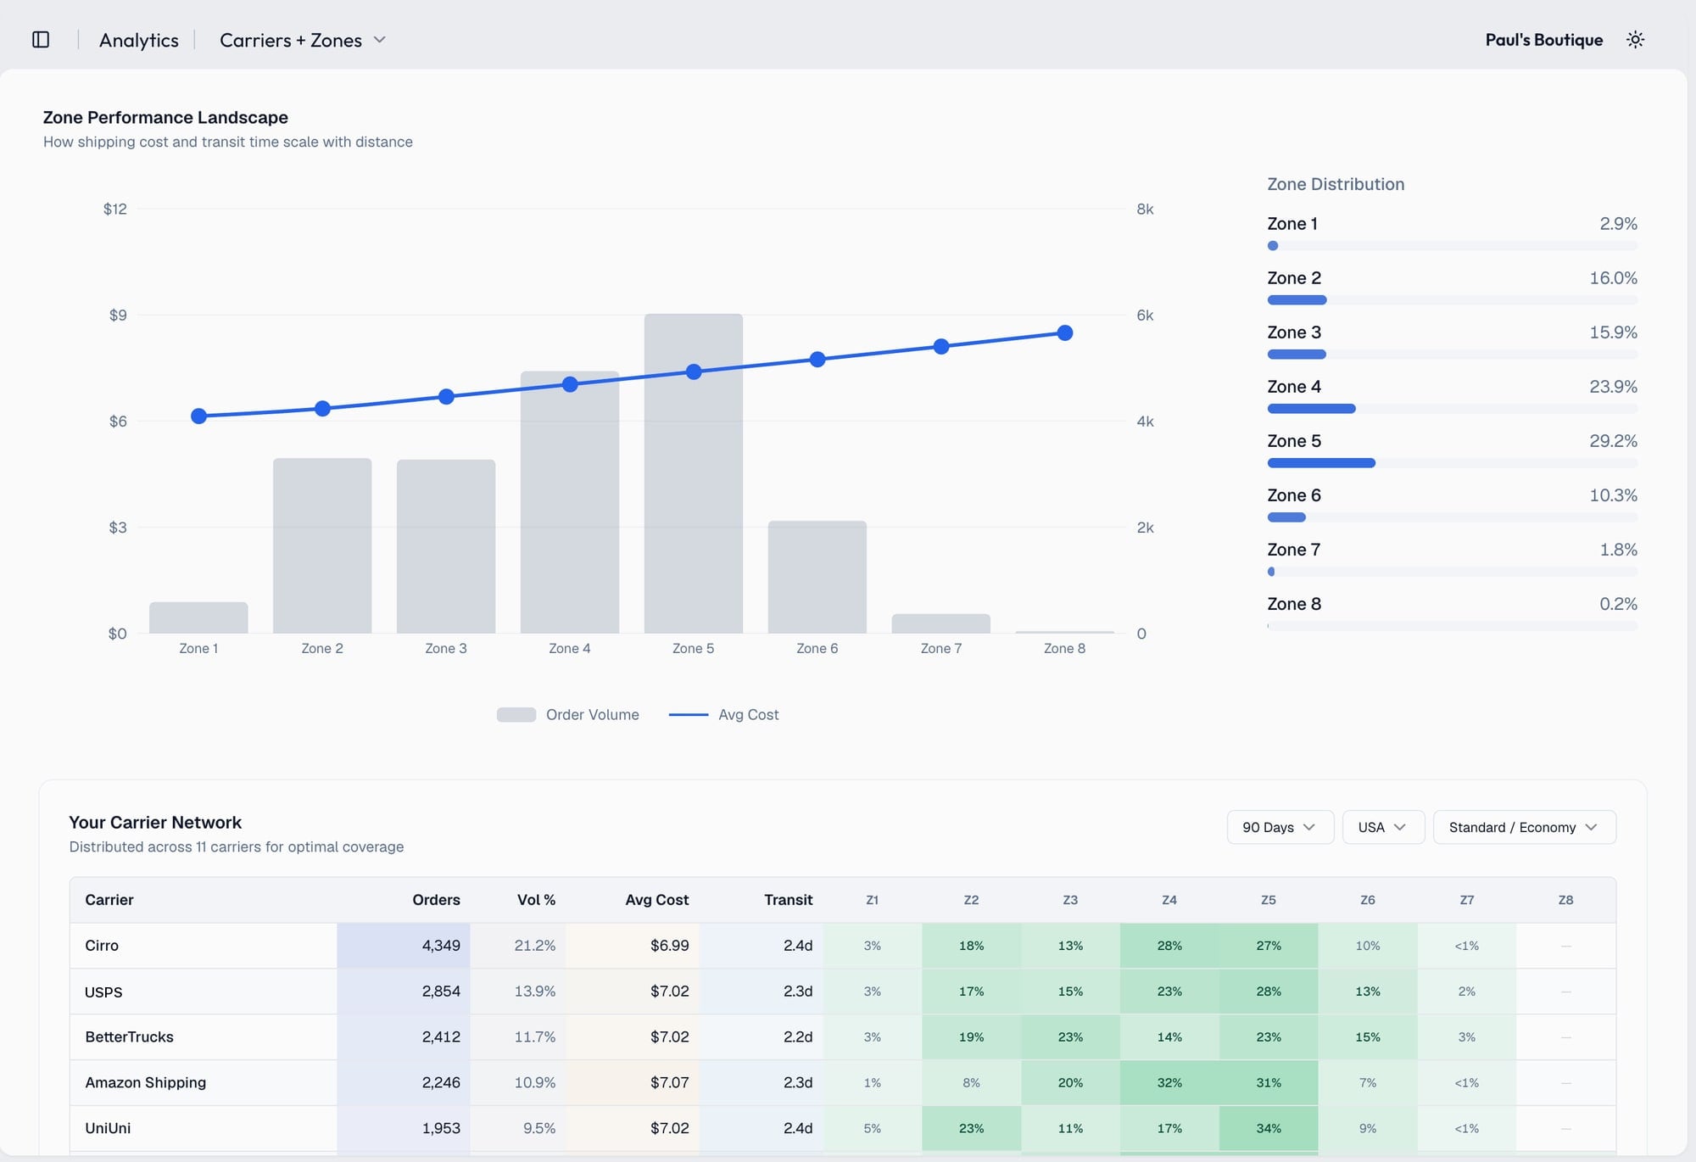Click the Z1 column header
Screen dimensions: 1696x1162
click(x=873, y=900)
